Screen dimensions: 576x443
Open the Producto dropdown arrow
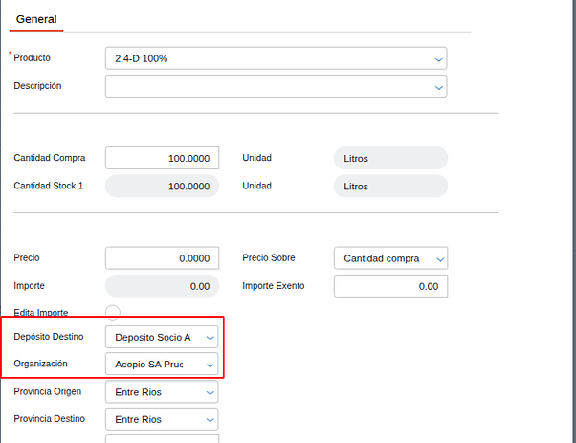[x=439, y=58]
